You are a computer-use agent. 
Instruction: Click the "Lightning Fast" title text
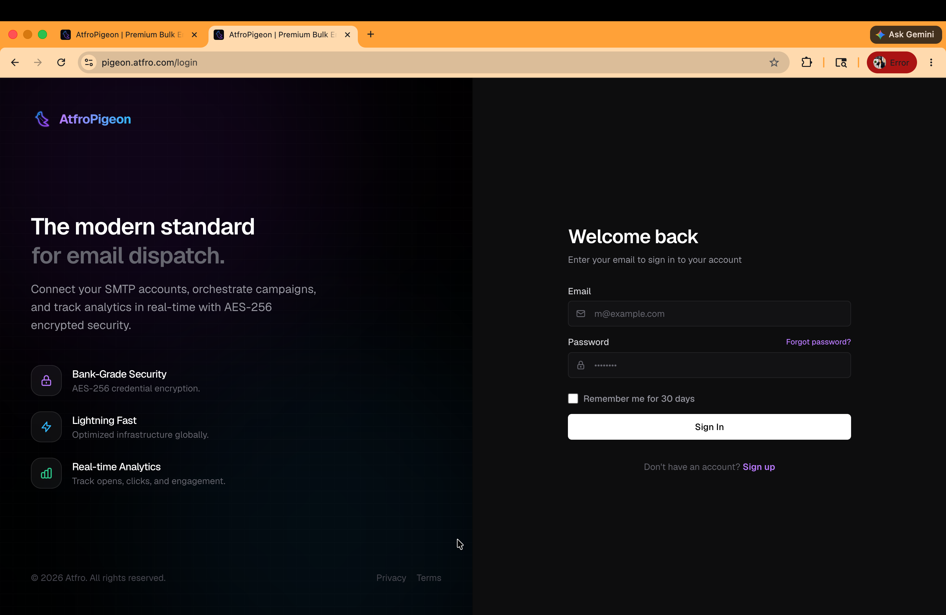pos(104,420)
